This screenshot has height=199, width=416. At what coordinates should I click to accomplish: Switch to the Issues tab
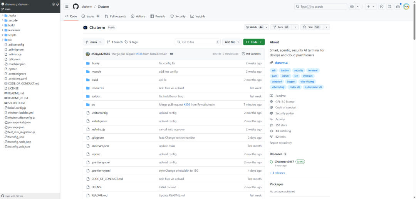click(x=91, y=17)
